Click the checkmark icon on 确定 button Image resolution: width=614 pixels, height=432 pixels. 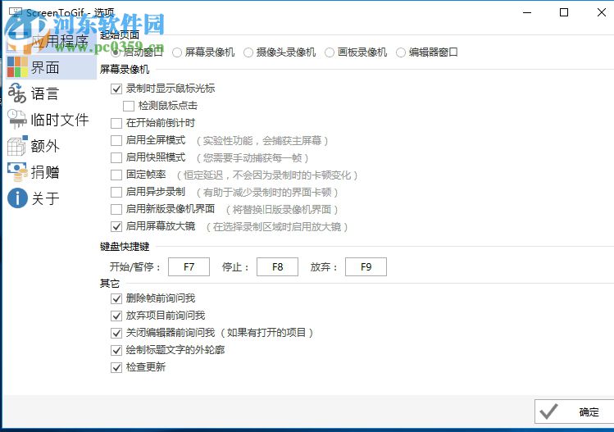(548, 412)
